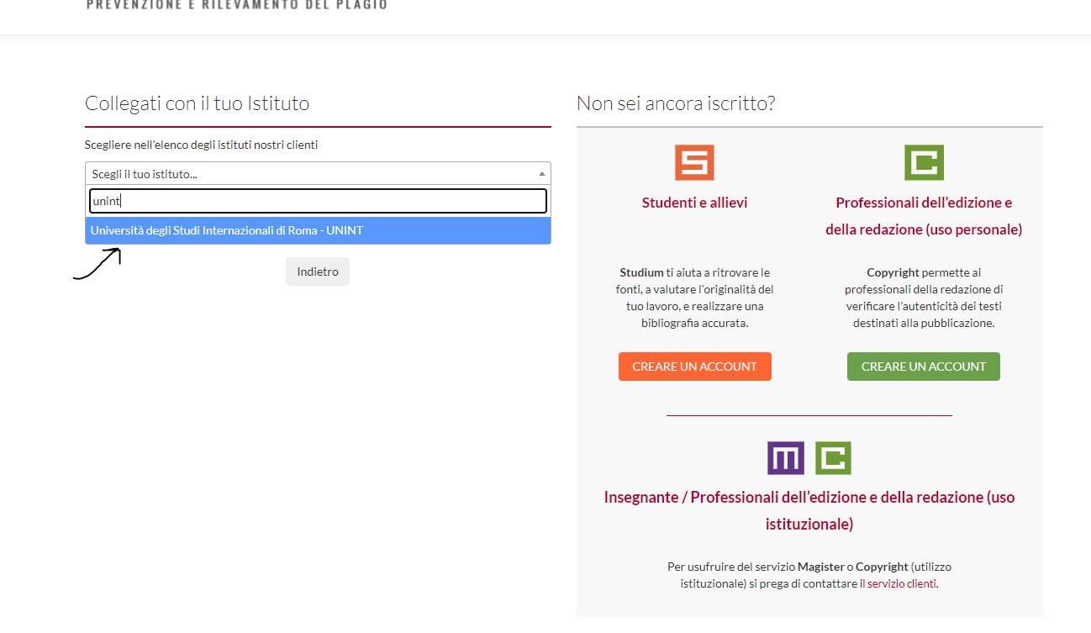Click the Indietro button
The height and width of the screenshot is (633, 1091).
point(318,272)
